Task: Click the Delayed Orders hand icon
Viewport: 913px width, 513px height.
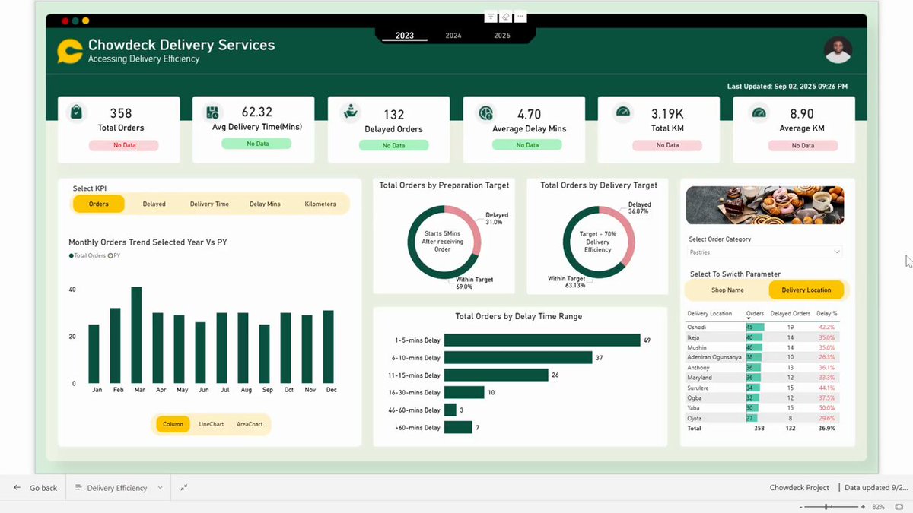Action: [351, 112]
